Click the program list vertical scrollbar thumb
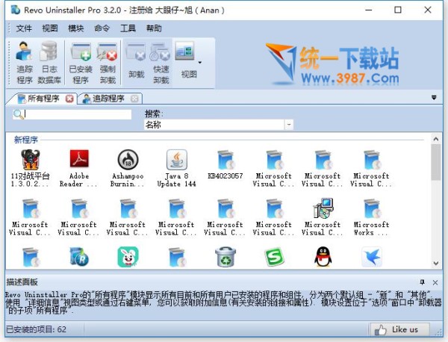The width and height of the screenshot is (448, 342). pyautogui.click(x=436, y=162)
